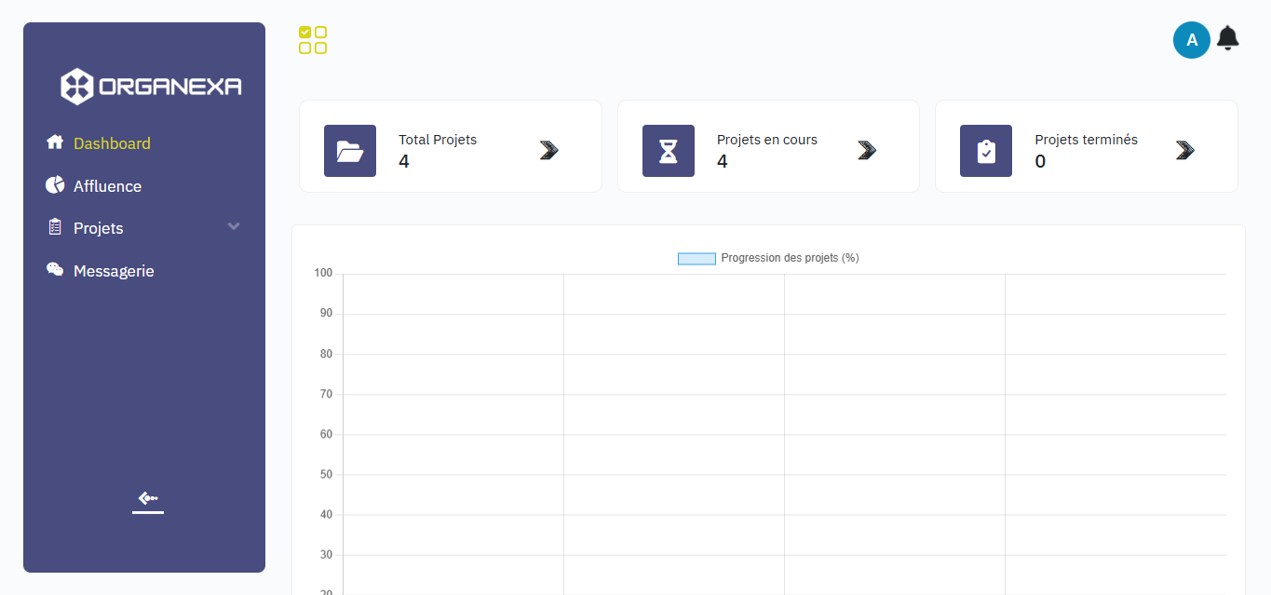Check an empty square in the checklist widget
The image size is (1271, 595).
click(320, 32)
